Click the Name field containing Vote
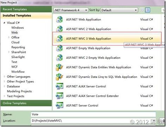Screen dimensions: 166x127 (93, 114)
